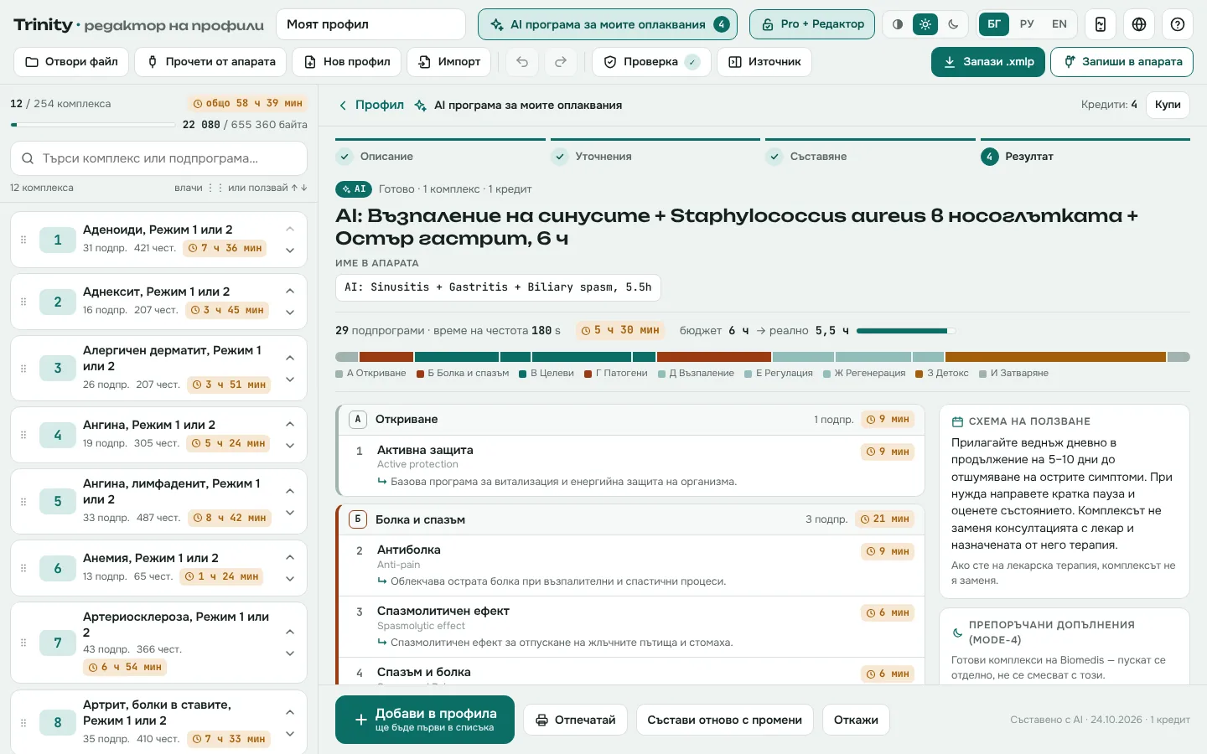Click the down chevron on Анемия row
This screenshot has height=754, width=1207.
click(290, 579)
